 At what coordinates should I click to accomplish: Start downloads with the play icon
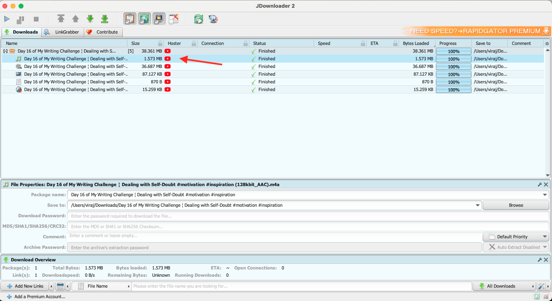pos(7,19)
